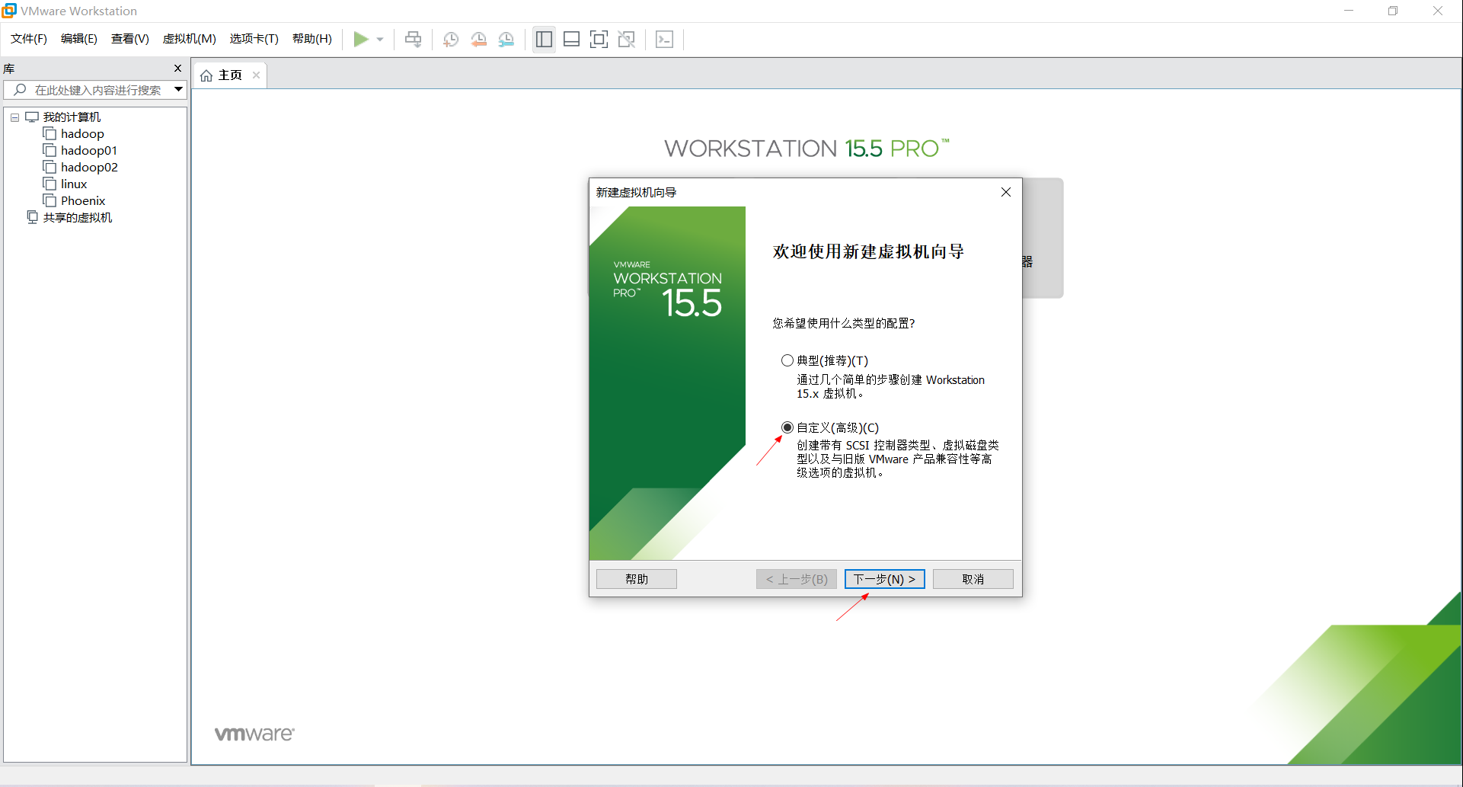Select the hadoop02 virtual machine
Screen dimensions: 1463x787
[x=89, y=168]
